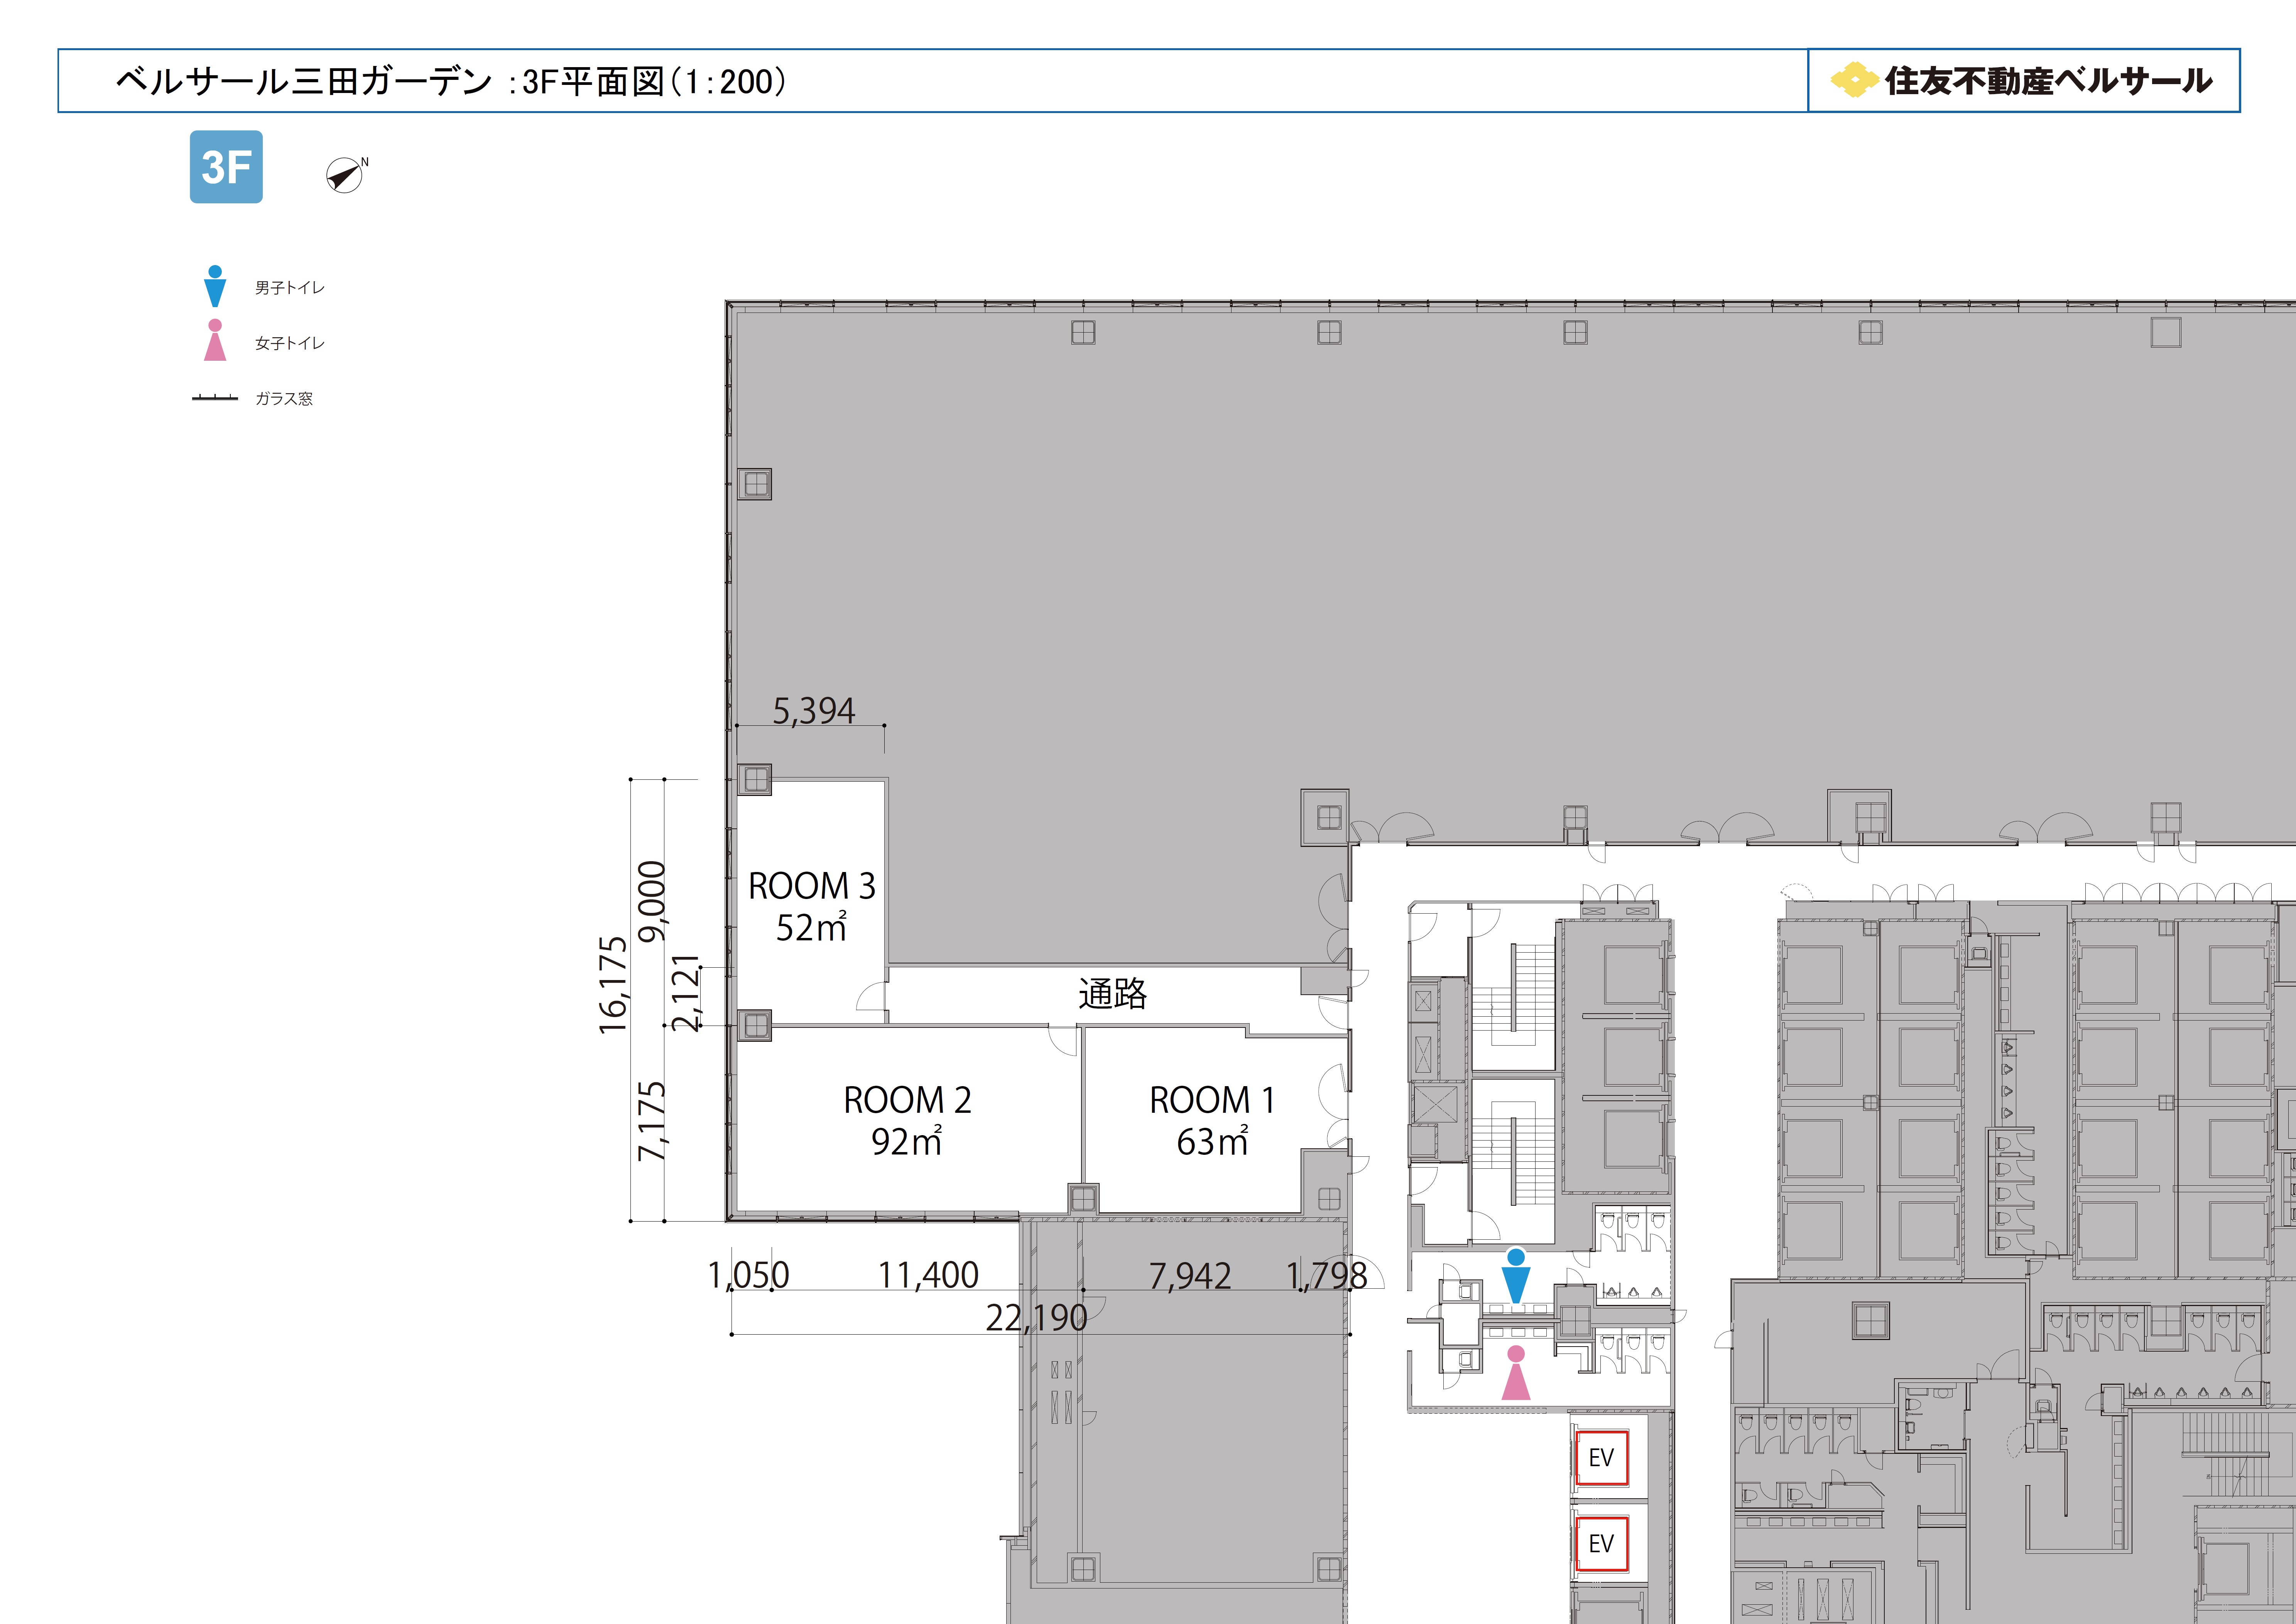Click the lower red EV elevator box
Viewport: 2296px width, 1624px height.
tap(1601, 1544)
